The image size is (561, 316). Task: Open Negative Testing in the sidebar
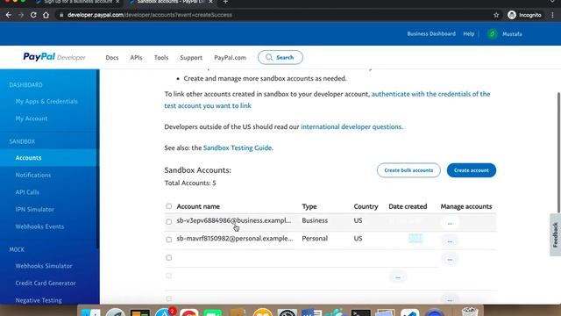click(39, 300)
